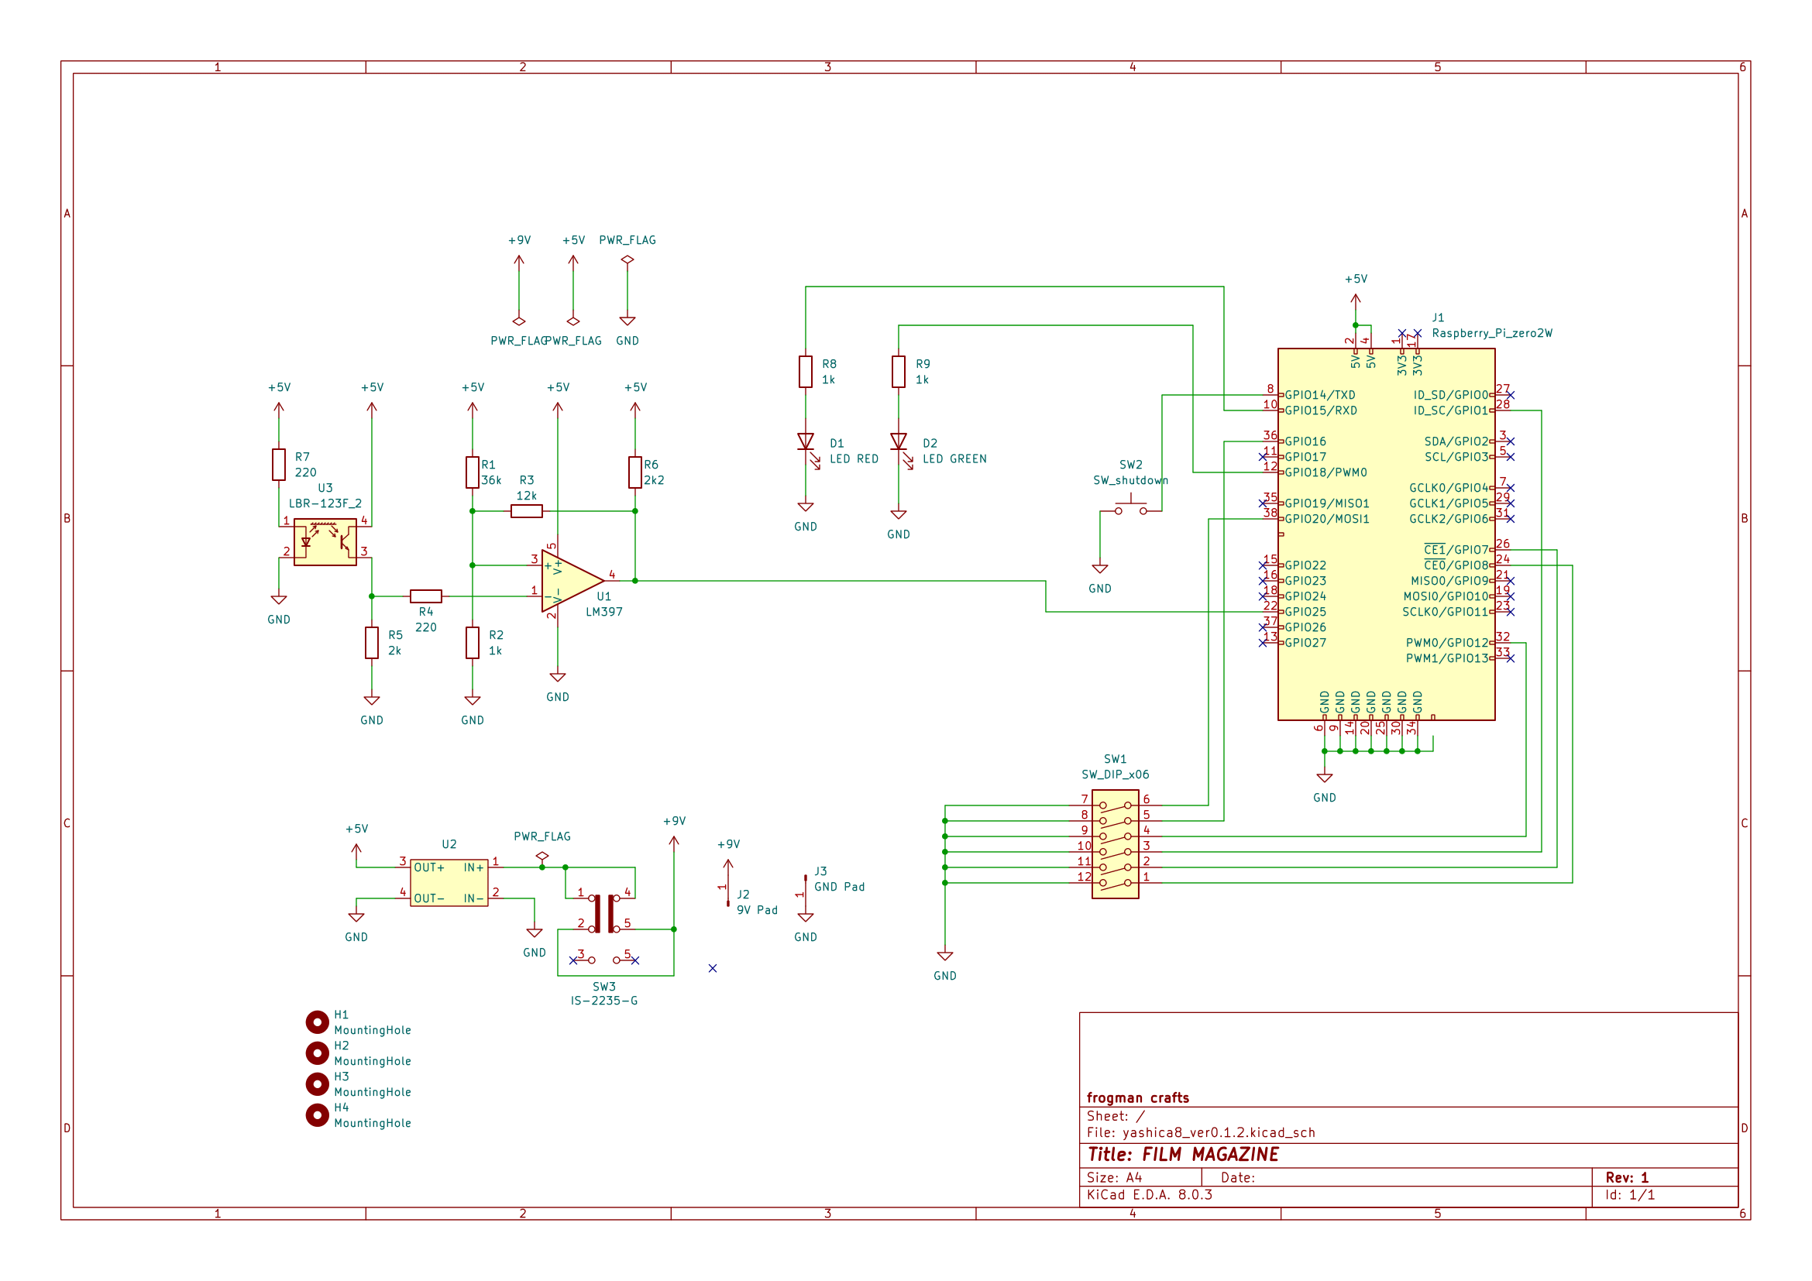The image size is (1812, 1281).
Task: Click the D2 LED GREEN diode symbol
Action: click(x=898, y=441)
